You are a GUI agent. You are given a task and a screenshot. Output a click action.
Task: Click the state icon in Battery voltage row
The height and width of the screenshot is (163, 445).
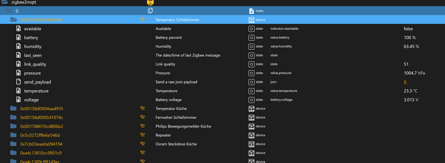tap(251, 99)
